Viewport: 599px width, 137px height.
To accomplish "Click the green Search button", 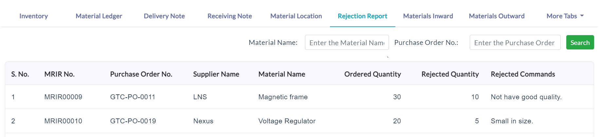I will point(580,42).
